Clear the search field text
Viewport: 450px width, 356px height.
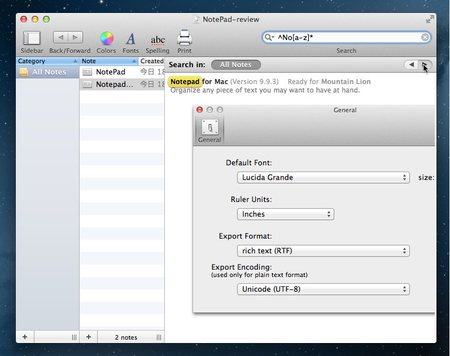[x=425, y=37]
